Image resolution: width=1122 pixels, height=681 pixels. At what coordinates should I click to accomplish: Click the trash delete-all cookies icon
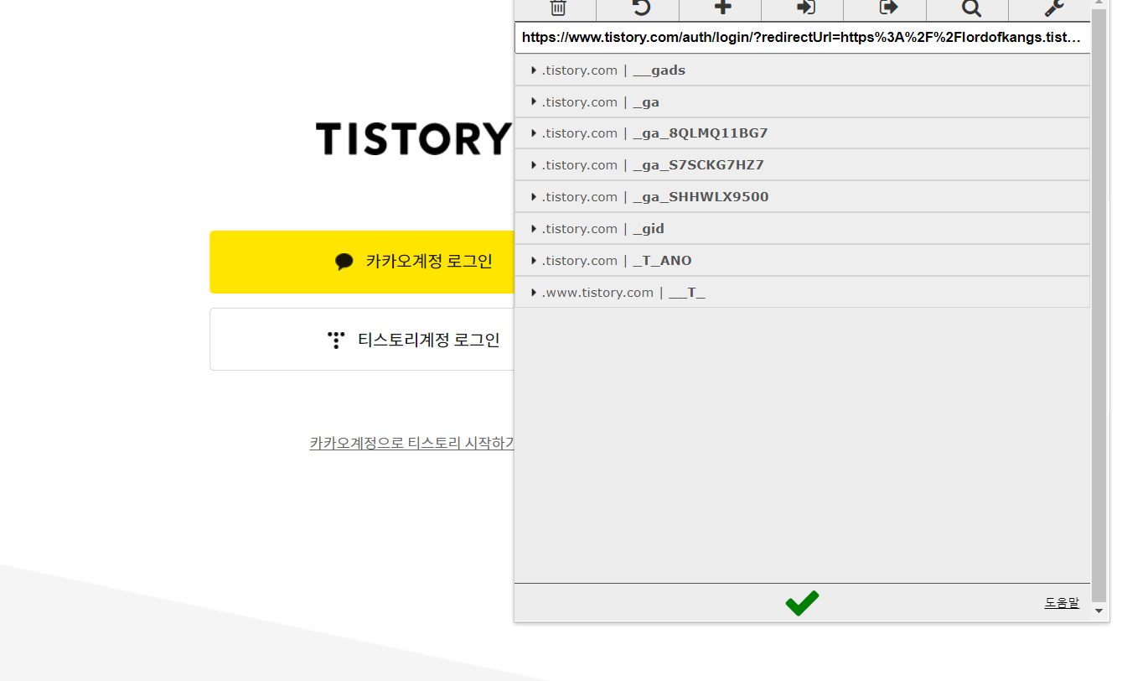[558, 8]
